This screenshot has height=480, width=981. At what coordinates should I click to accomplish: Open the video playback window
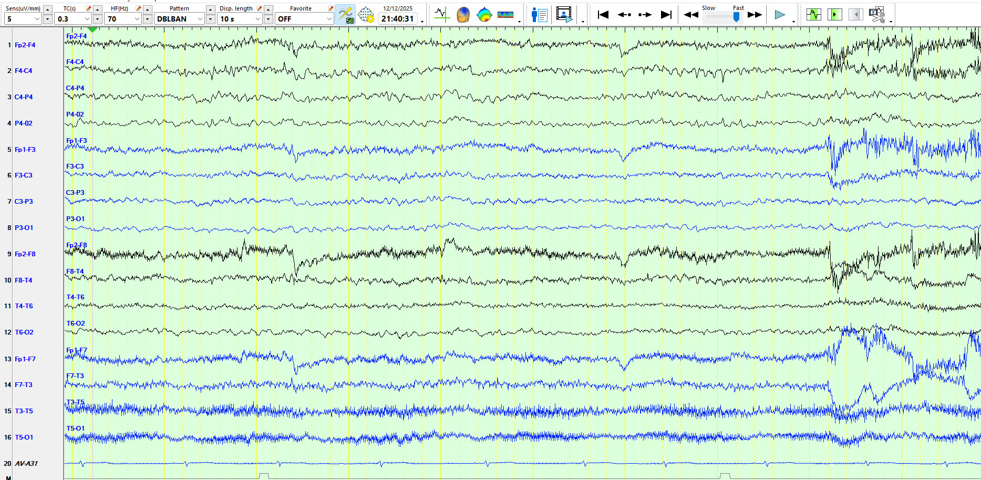(x=564, y=15)
